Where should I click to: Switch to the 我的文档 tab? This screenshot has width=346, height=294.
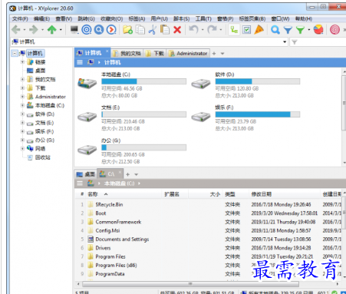click(x=127, y=53)
